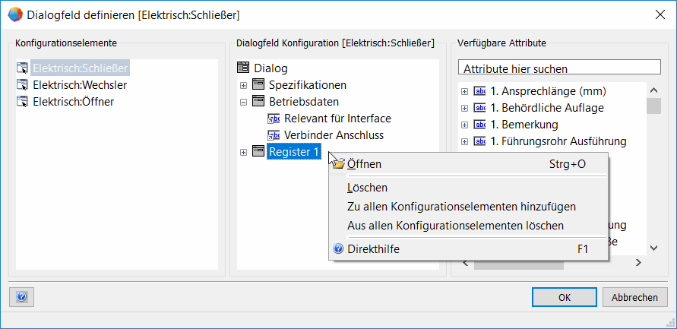This screenshot has width=677, height=329.
Task: Collapse the Betriebsdaten tree node
Action: tap(243, 102)
